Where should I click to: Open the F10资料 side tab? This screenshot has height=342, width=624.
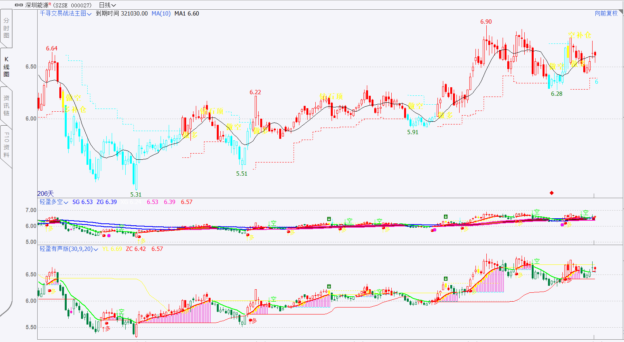6,145
